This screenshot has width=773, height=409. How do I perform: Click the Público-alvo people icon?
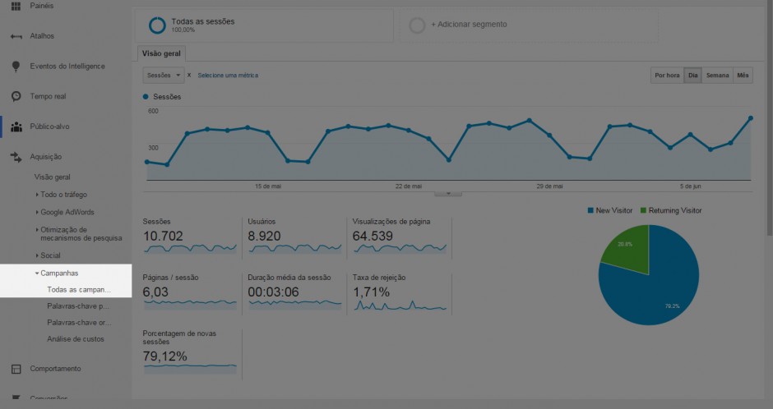tap(16, 127)
